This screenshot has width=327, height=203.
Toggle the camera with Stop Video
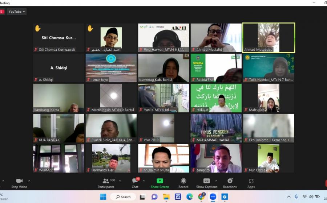19,183
